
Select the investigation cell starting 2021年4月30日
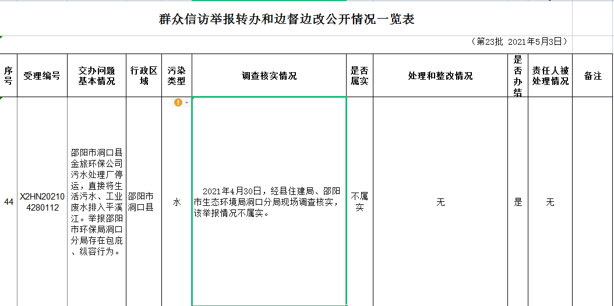pos(269,202)
